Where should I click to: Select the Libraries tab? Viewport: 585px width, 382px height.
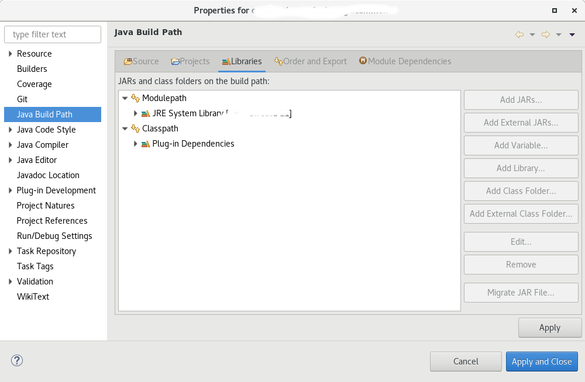click(x=242, y=61)
